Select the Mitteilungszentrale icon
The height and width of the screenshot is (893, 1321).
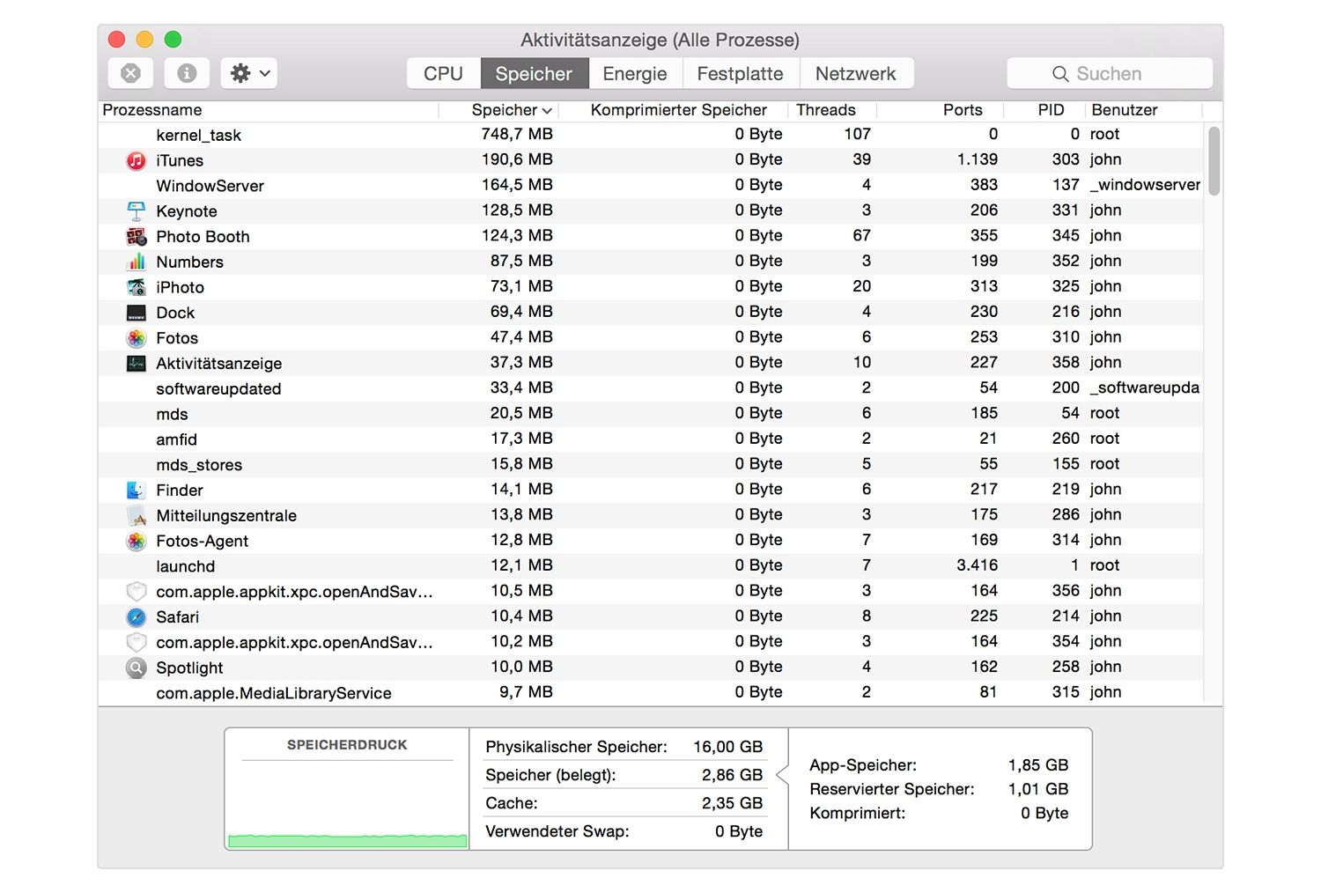[136, 515]
